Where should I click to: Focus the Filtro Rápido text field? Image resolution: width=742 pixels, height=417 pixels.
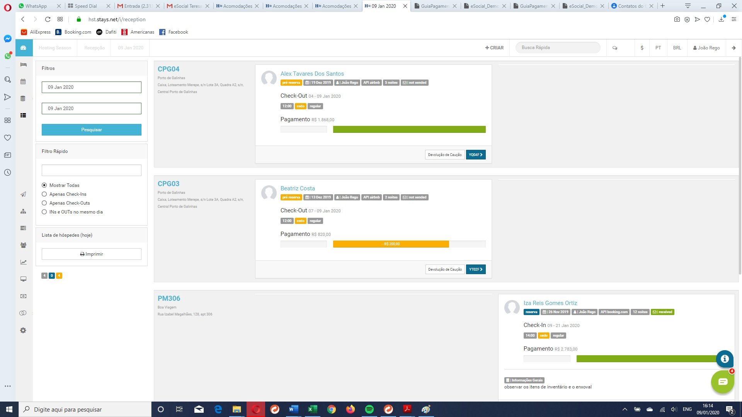pos(92,170)
